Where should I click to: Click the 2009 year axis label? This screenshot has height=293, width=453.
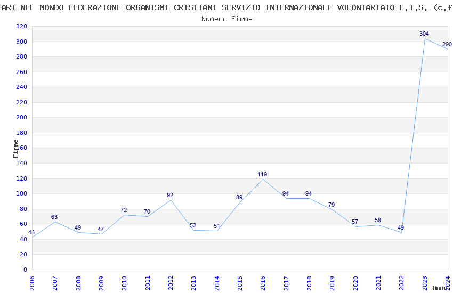(101, 282)
